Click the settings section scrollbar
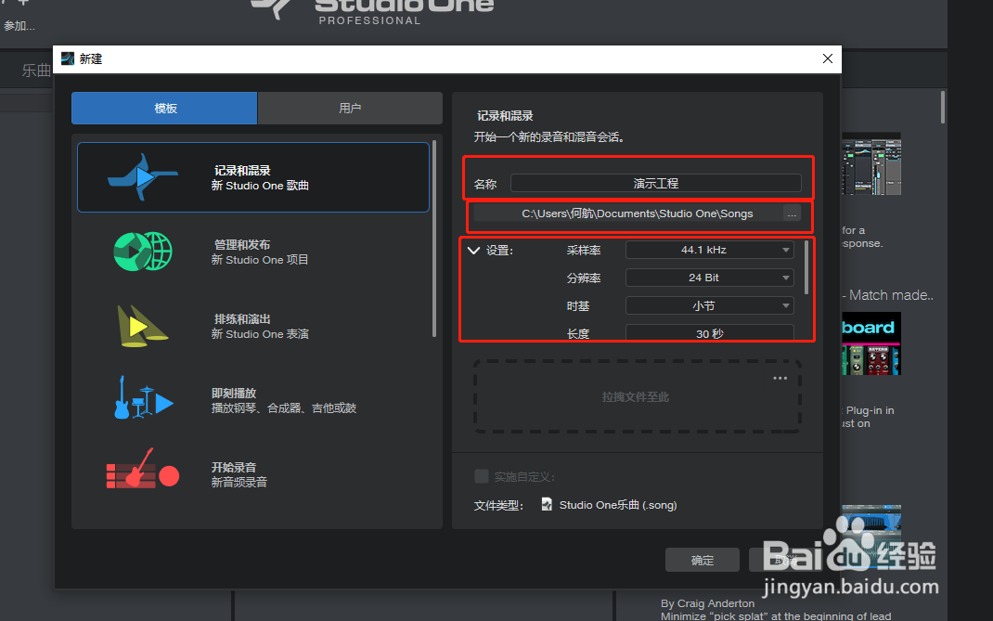The width and height of the screenshot is (993, 621). click(x=806, y=266)
